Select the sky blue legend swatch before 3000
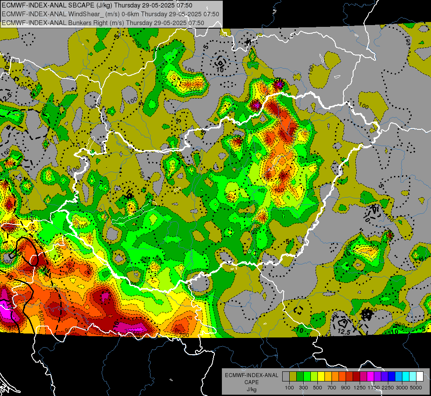The width and height of the screenshot is (431, 396). pyautogui.click(x=399, y=376)
